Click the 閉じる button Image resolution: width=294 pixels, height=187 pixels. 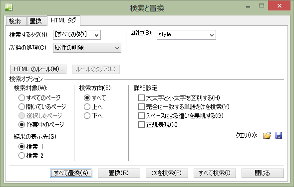tap(263, 173)
